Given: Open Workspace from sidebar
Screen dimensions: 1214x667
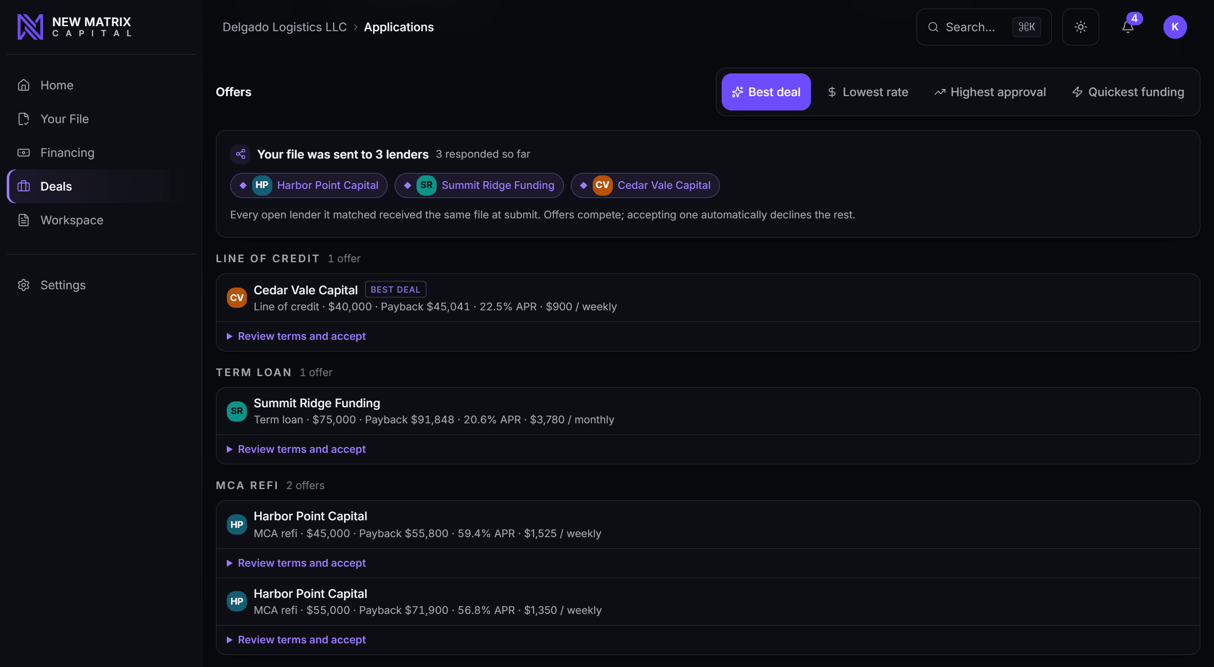Looking at the screenshot, I should click(x=101, y=220).
